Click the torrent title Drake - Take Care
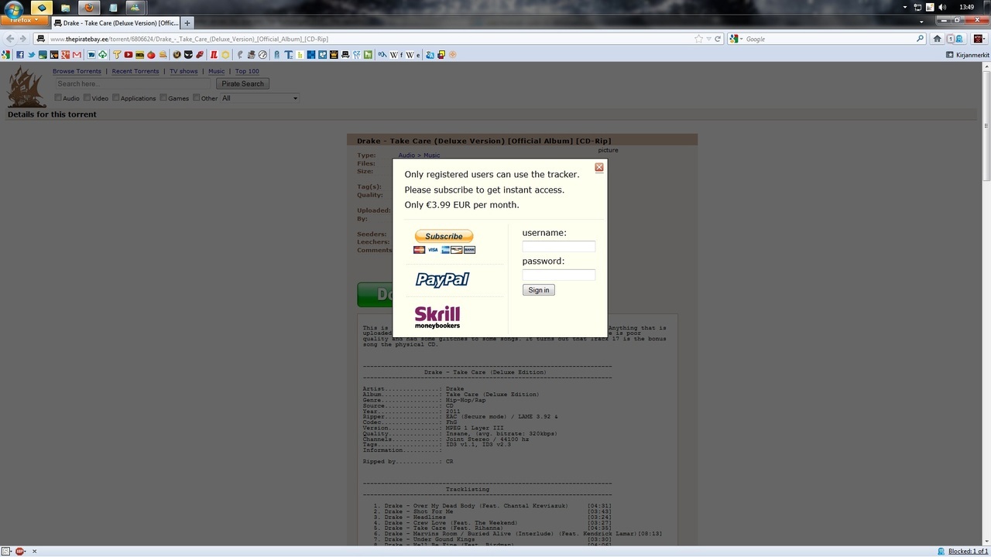The width and height of the screenshot is (991, 557). [484, 141]
